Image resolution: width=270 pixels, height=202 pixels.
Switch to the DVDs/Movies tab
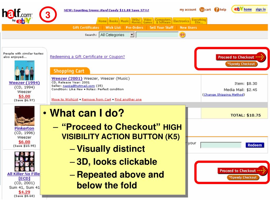pyautogui.click(x=136, y=21)
